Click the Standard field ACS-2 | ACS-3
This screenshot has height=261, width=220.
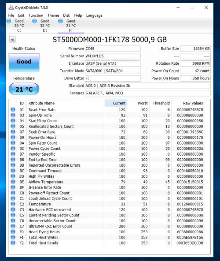pos(148,86)
